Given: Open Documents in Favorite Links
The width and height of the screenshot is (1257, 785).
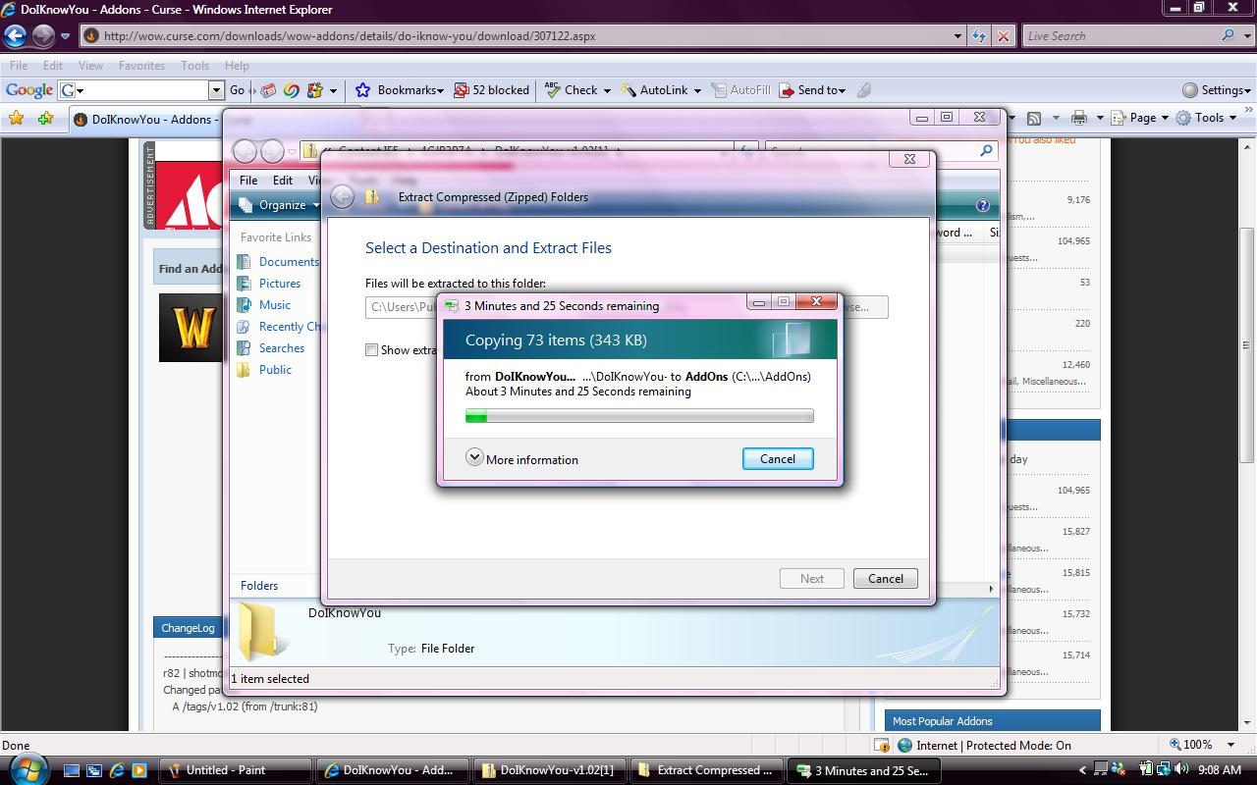Looking at the screenshot, I should click(288, 262).
